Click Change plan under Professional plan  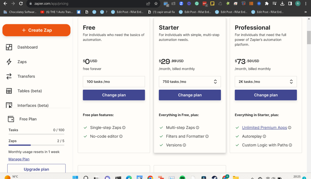coord(266,95)
